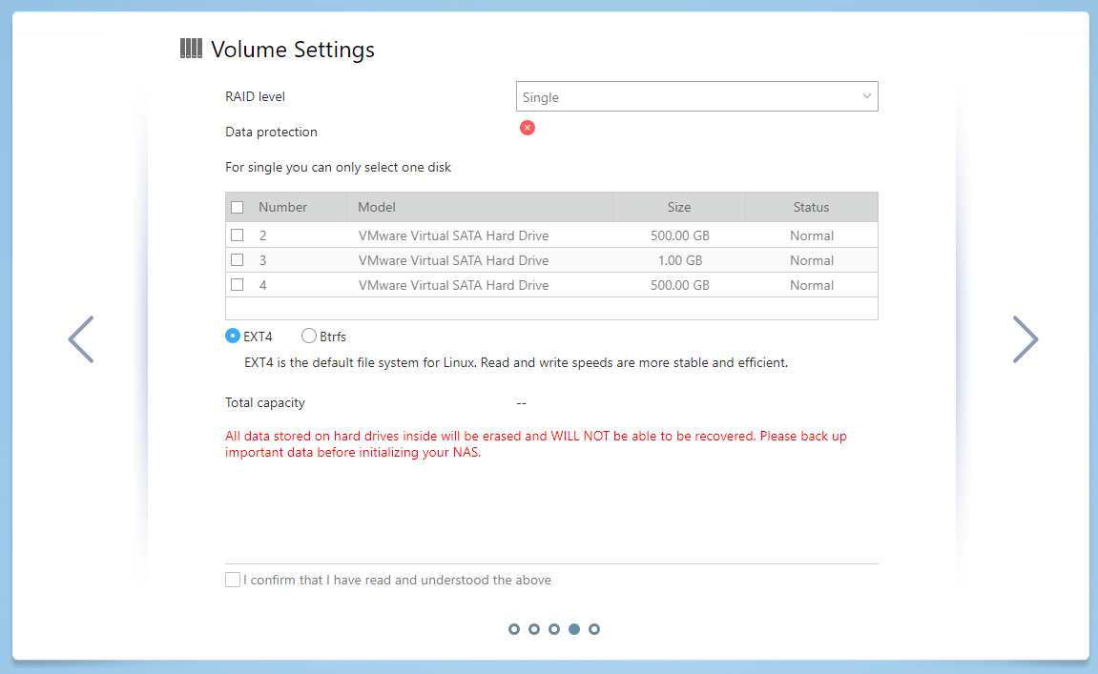
Task: Click the Volume Settings disk icon
Action: (191, 50)
